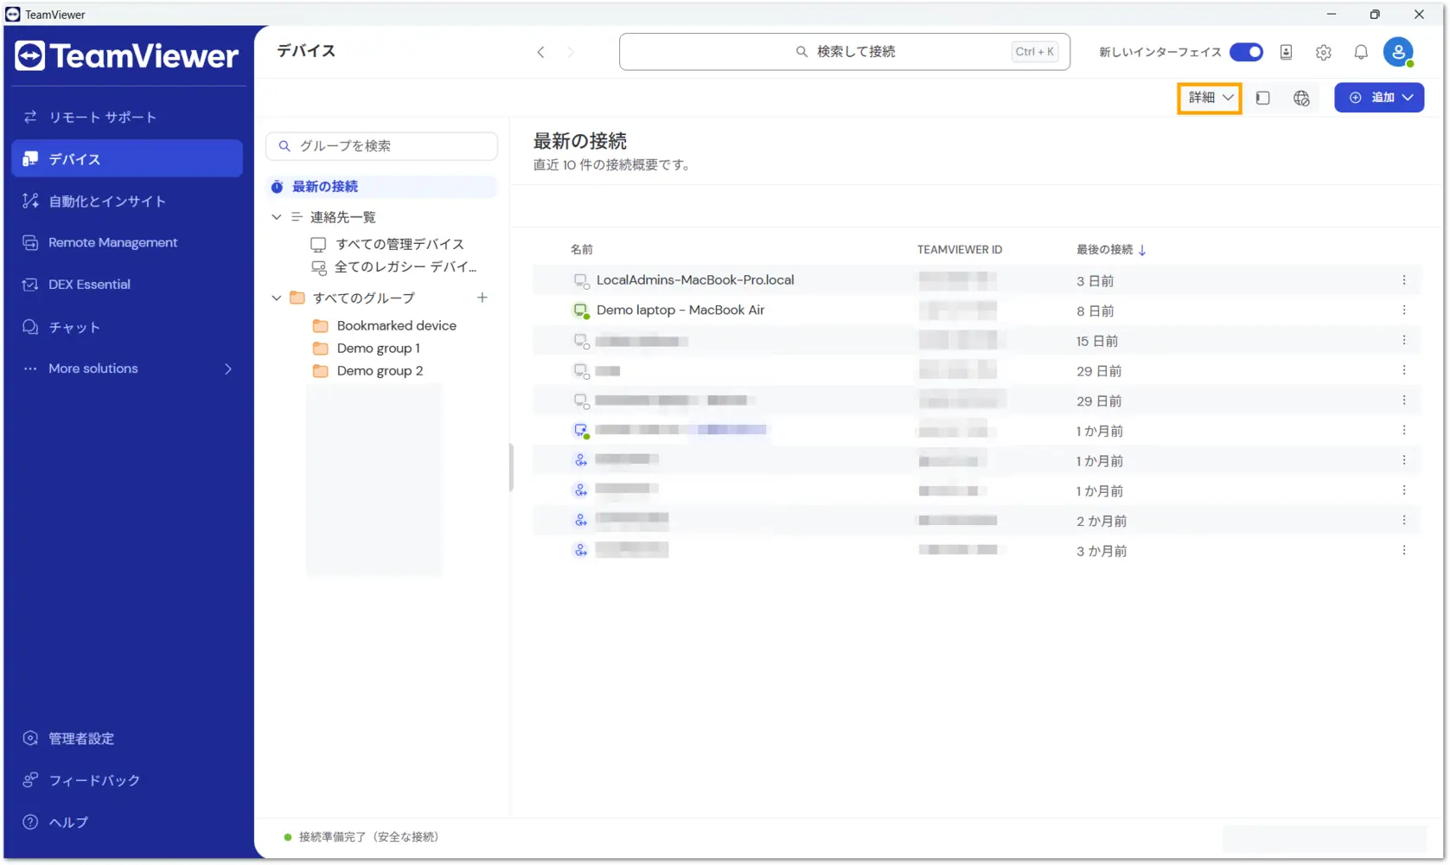Open more options for Demo laptop row
1450x865 pixels.
point(1404,310)
